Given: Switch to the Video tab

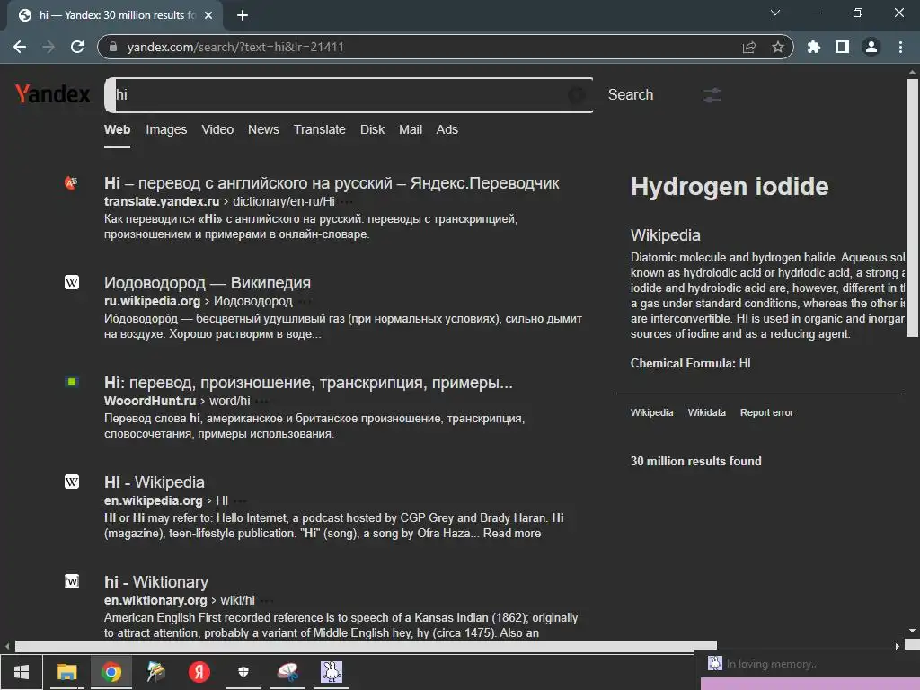Looking at the screenshot, I should click(x=217, y=129).
